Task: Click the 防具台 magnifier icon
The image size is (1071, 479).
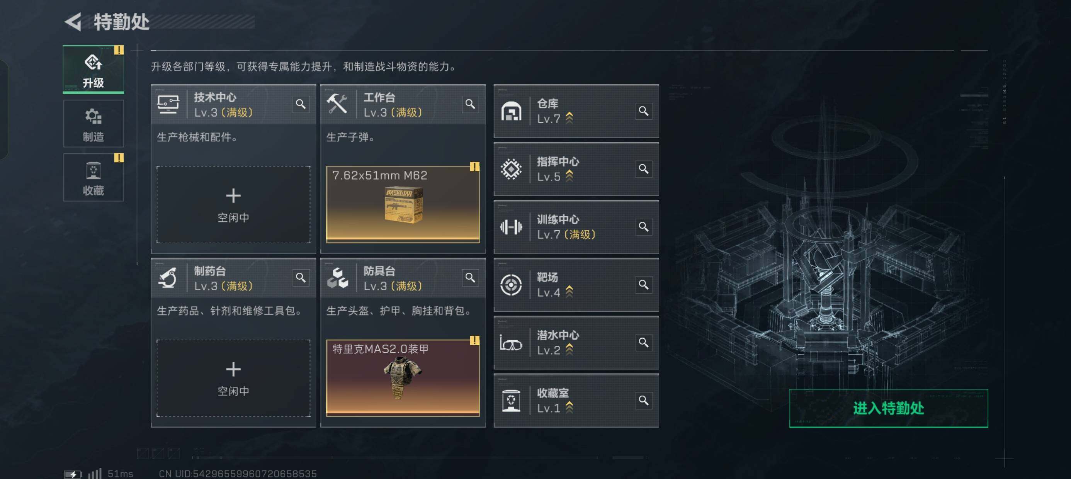Action: [x=470, y=277]
